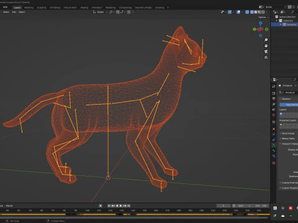The width and height of the screenshot is (298, 223).
Task: Open the viewport Options dropdown
Action: tap(263, 17)
